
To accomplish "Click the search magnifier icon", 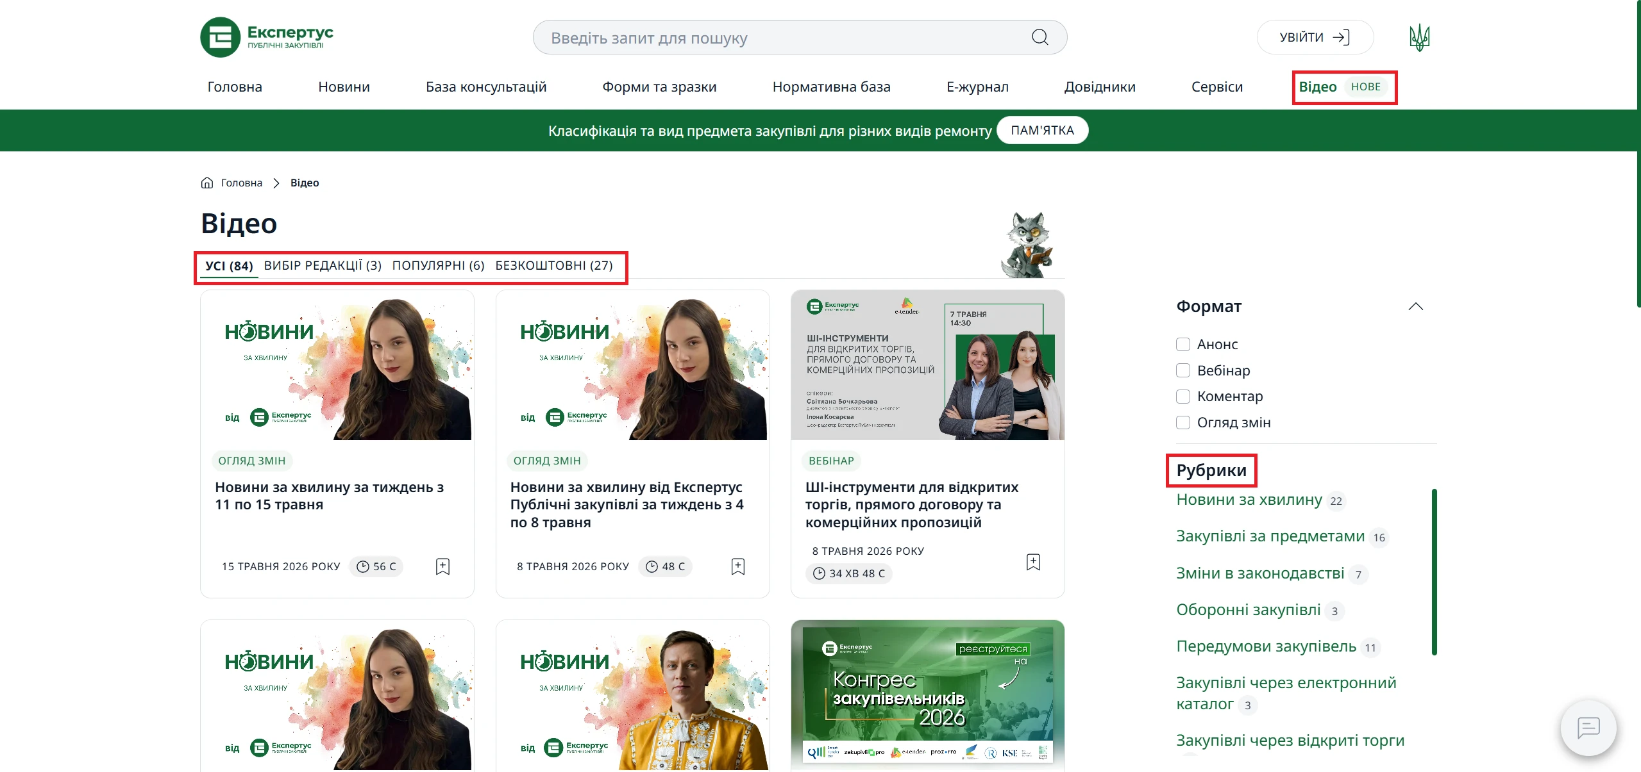I will [1039, 37].
